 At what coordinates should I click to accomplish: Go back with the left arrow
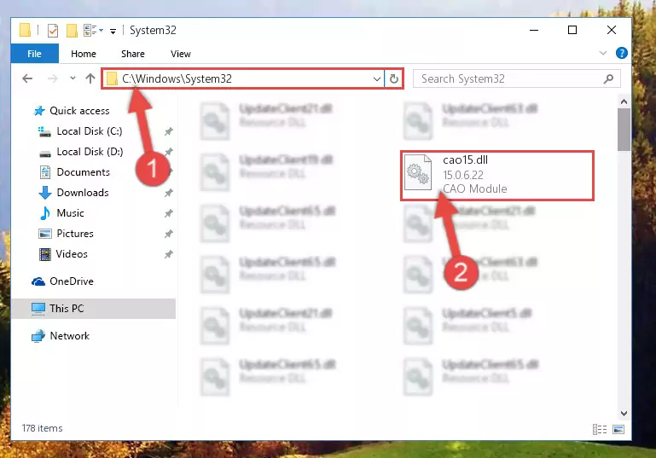coord(27,78)
